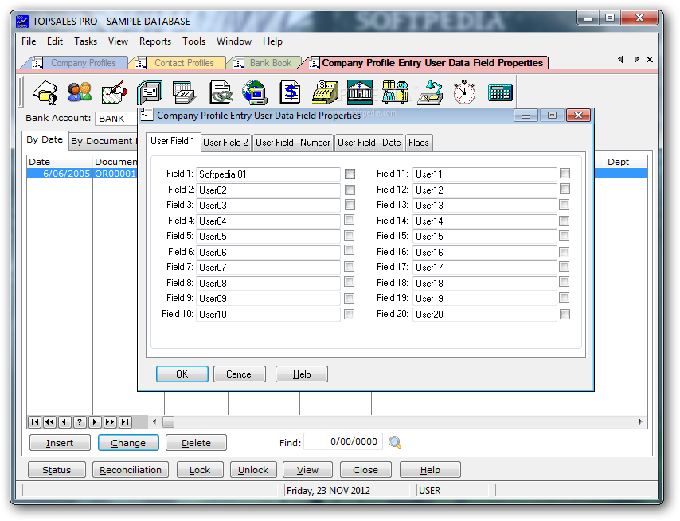Screen dimensions: 680x521
Task: Switch to User Field - Date tab
Action: [x=369, y=143]
